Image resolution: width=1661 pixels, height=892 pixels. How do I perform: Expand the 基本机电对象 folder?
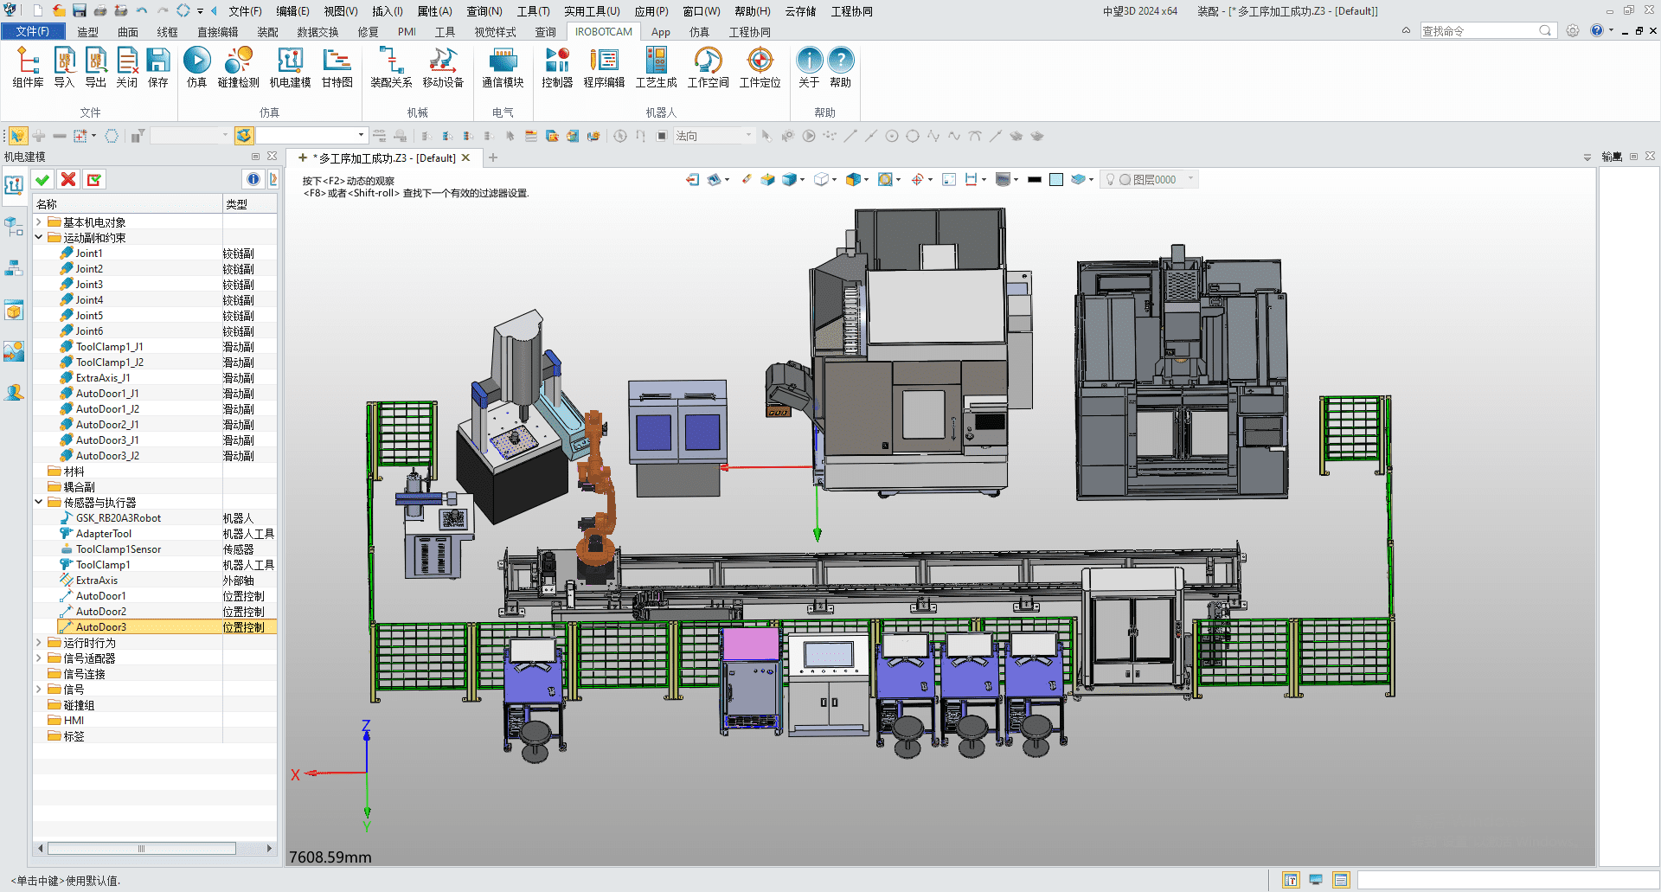tap(39, 221)
